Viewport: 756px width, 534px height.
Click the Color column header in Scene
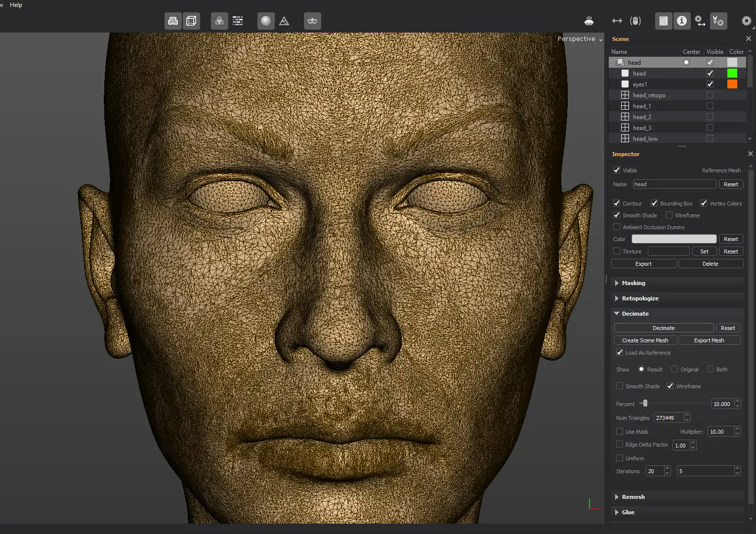coord(736,51)
